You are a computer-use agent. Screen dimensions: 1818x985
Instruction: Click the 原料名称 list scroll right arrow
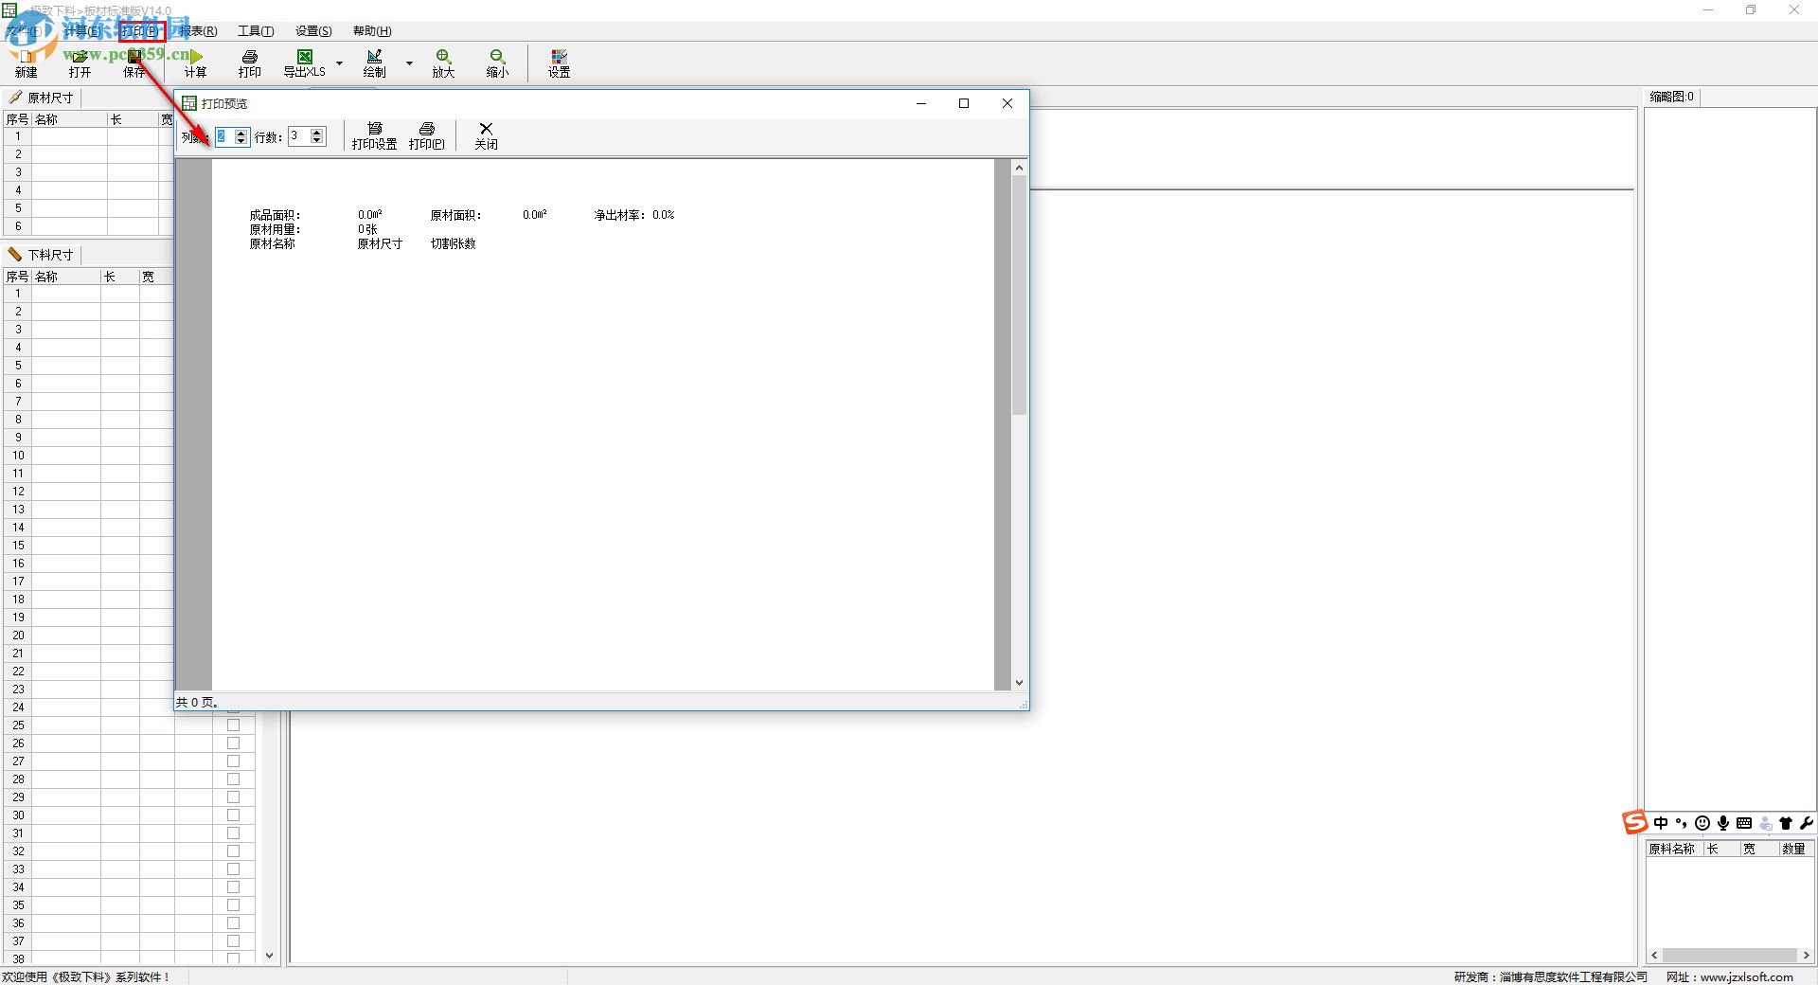tap(1806, 955)
